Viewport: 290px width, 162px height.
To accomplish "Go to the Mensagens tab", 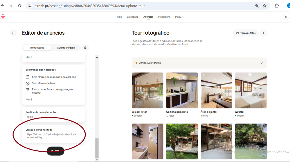I will (x=164, y=17).
